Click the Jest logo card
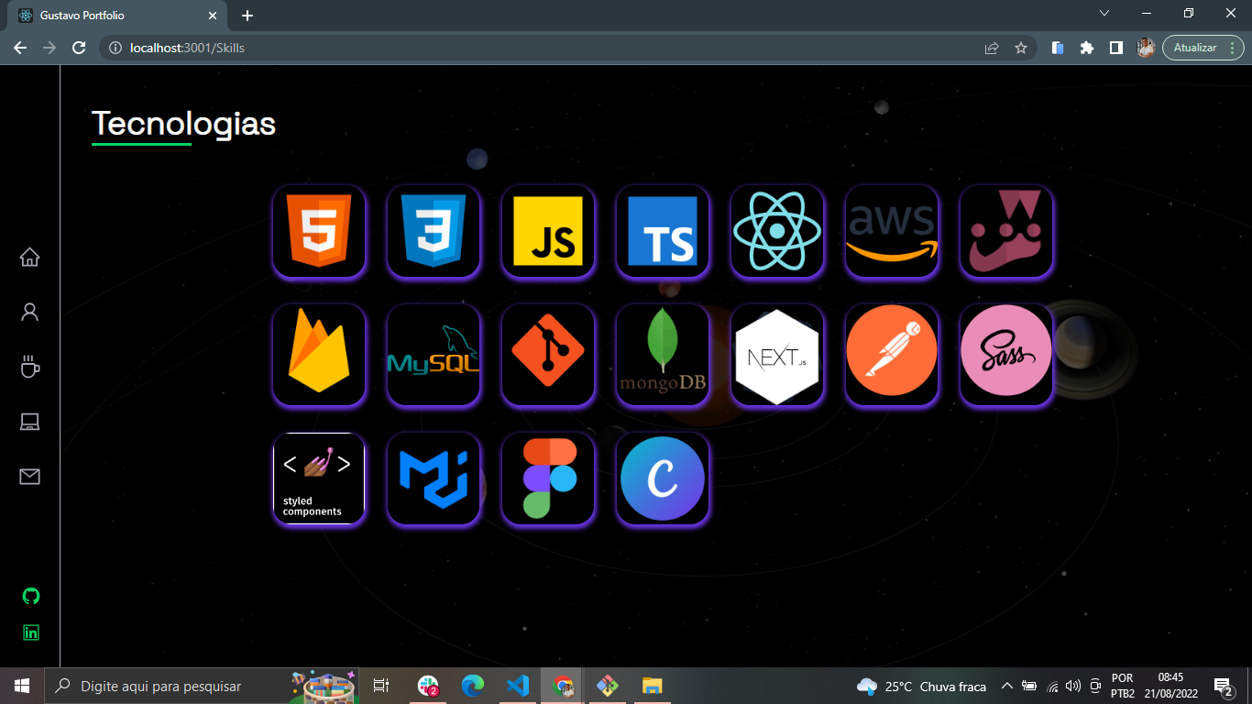Image resolution: width=1252 pixels, height=704 pixels. 1006,231
